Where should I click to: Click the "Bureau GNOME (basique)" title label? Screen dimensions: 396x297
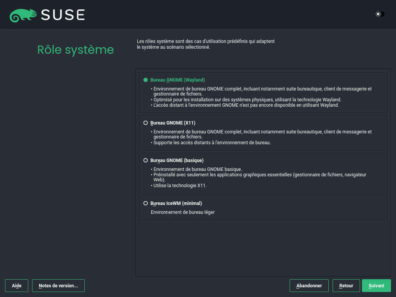[177, 160]
